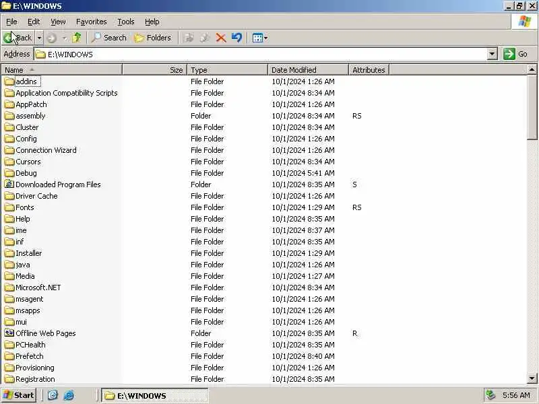Click the Forward navigation arrow

click(52, 38)
